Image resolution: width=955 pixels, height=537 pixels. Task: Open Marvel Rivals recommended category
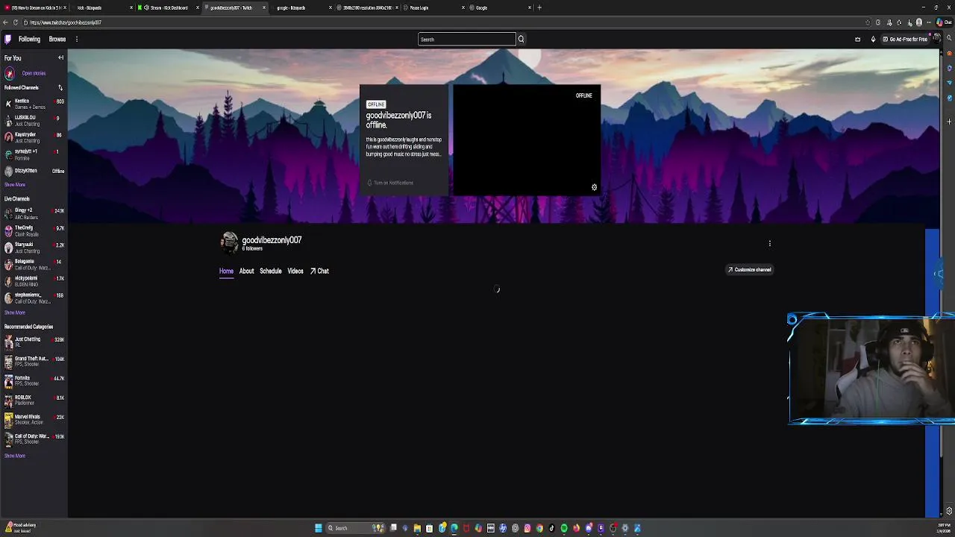(x=34, y=419)
